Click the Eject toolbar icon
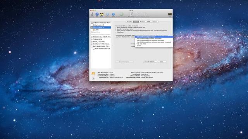248x139 pixels. click(x=113, y=15)
